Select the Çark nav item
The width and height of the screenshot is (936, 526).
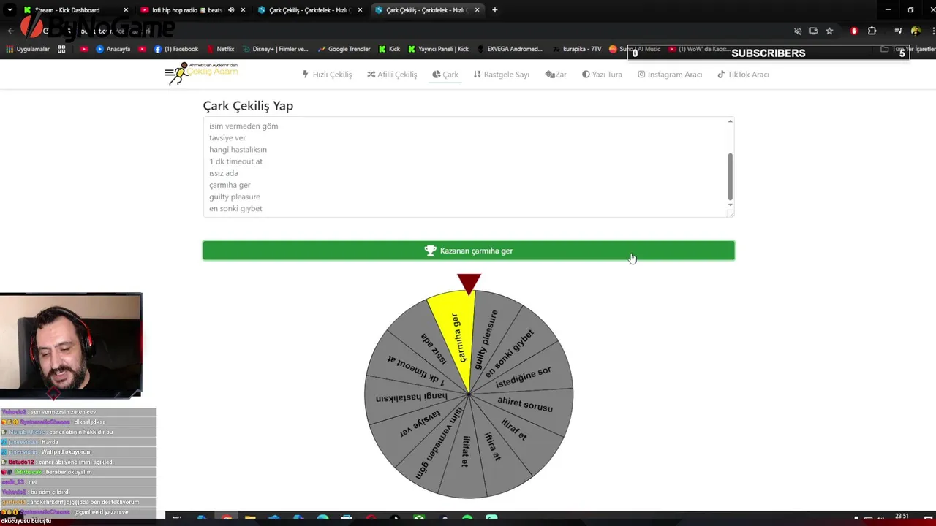[445, 75]
